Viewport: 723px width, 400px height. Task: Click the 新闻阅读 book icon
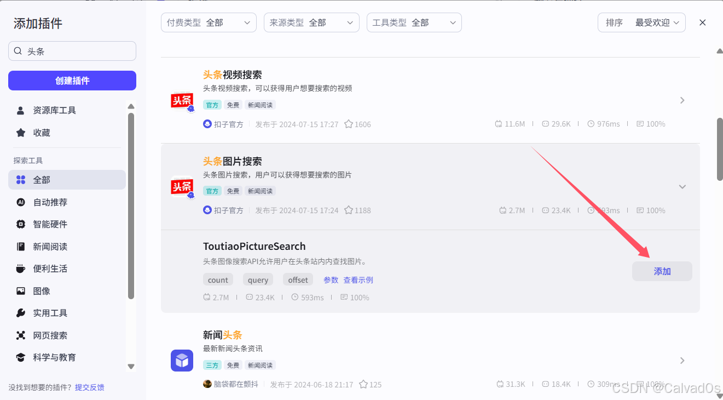pos(21,247)
